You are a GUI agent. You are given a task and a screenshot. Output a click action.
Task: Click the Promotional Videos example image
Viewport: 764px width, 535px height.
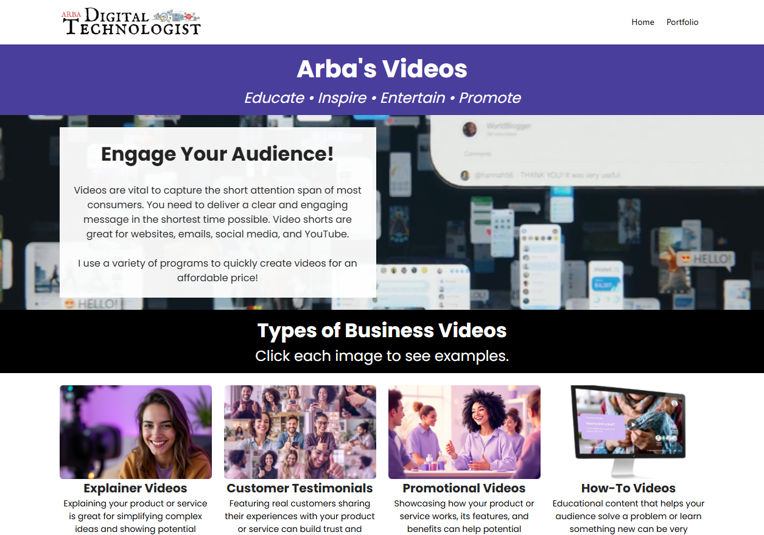(x=464, y=432)
